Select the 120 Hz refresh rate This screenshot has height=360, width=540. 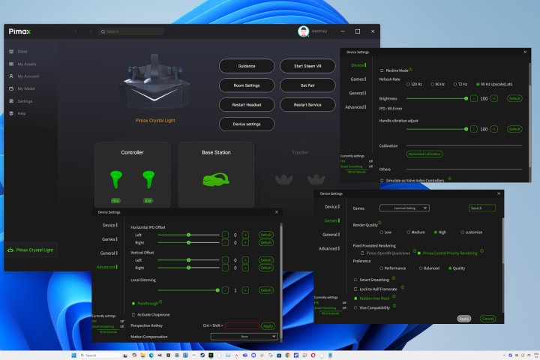pyautogui.click(x=408, y=85)
